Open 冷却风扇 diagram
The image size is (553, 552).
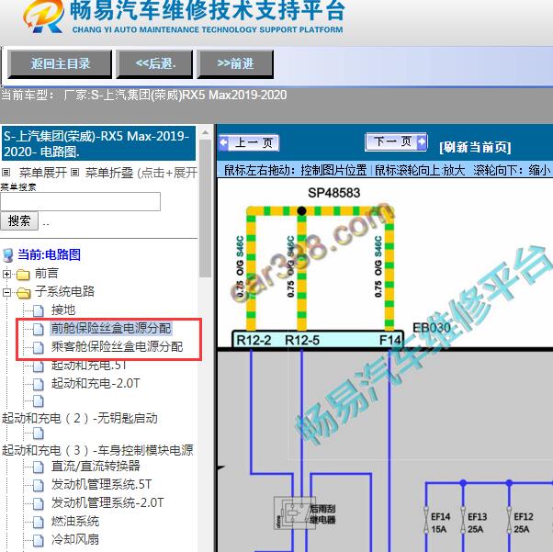[x=75, y=539]
